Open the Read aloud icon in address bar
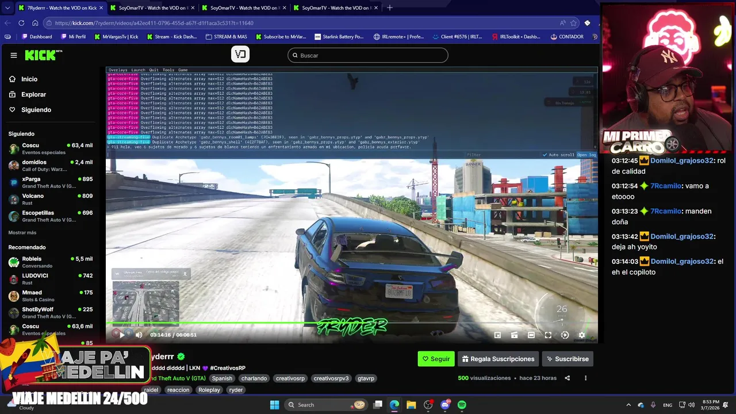736x414 pixels. point(562,23)
